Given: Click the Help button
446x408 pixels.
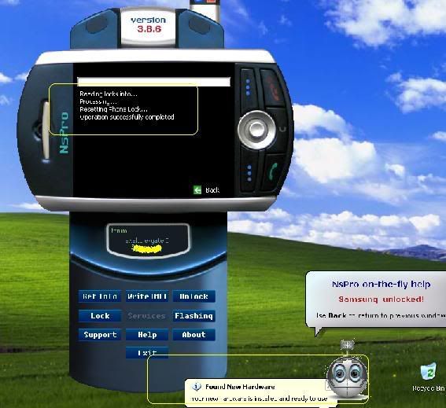Looking at the screenshot, I should pyautogui.click(x=147, y=335).
